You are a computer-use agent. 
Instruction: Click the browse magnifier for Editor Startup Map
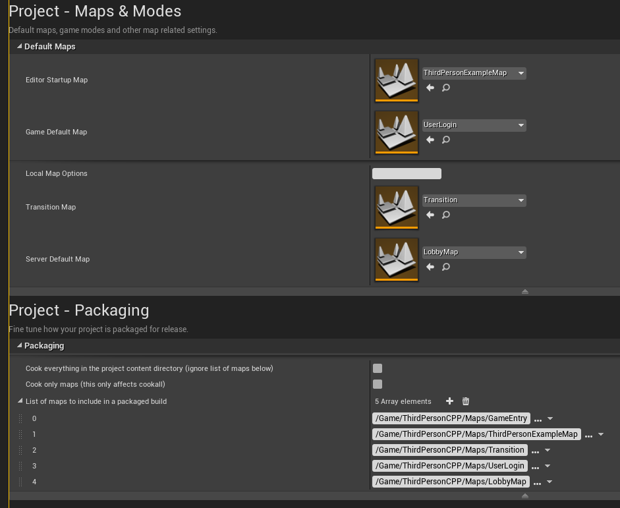(x=446, y=88)
